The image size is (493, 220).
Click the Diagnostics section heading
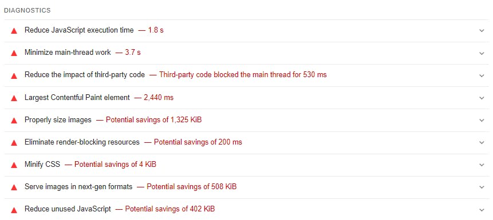click(27, 10)
